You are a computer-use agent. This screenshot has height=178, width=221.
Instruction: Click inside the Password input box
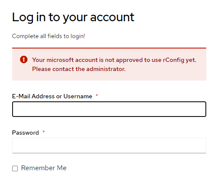[109, 146]
